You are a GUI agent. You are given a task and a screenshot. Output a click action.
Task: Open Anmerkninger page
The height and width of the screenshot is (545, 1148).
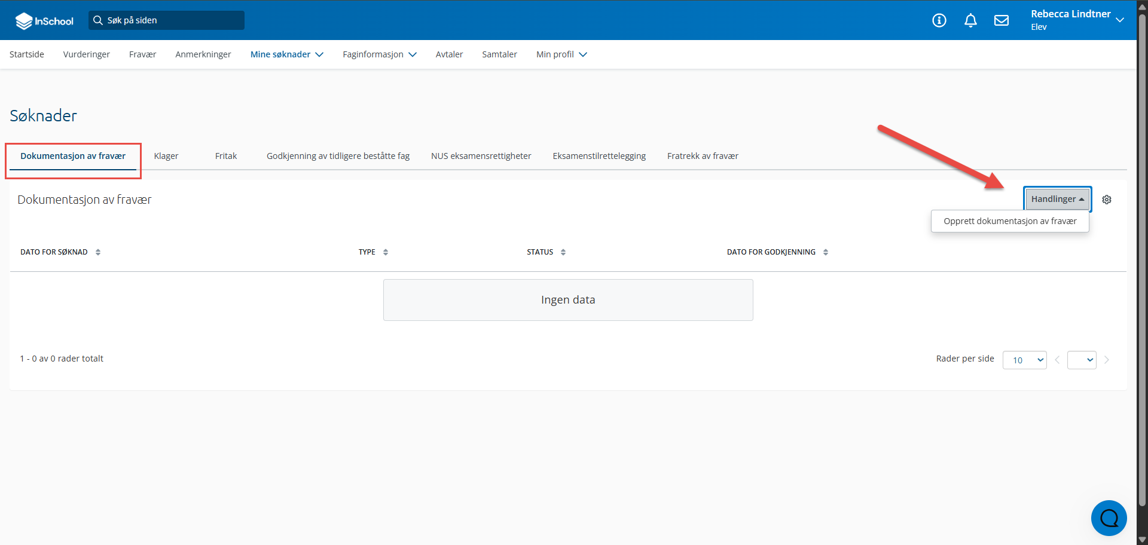tap(203, 54)
